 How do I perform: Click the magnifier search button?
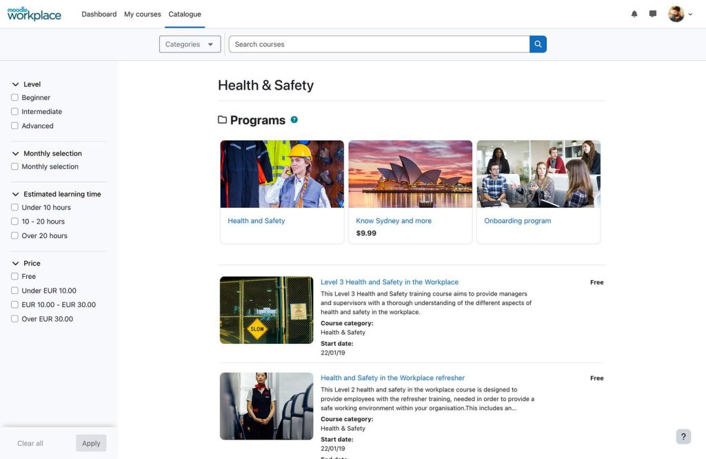(538, 44)
